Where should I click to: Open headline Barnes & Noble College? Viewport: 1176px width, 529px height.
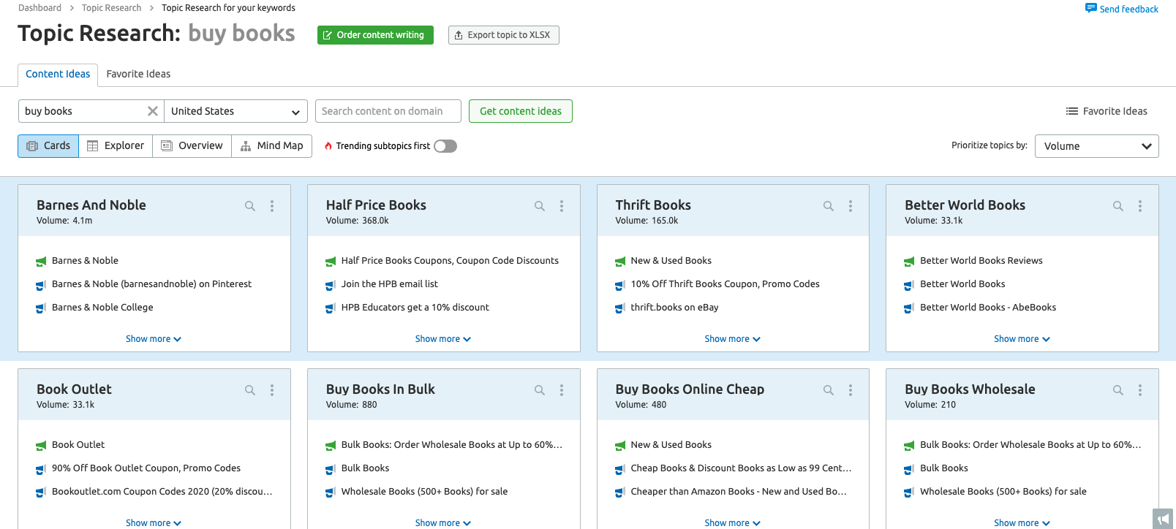pyautogui.click(x=102, y=308)
